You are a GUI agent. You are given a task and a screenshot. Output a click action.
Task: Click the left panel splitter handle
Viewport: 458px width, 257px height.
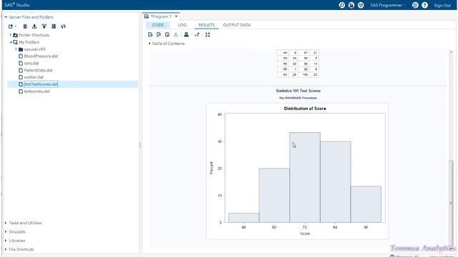(140, 145)
